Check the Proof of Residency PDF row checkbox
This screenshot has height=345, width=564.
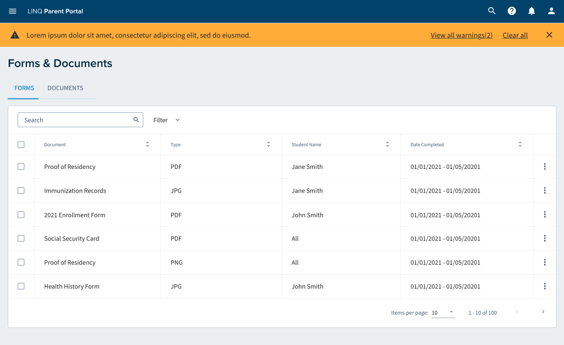tap(21, 166)
